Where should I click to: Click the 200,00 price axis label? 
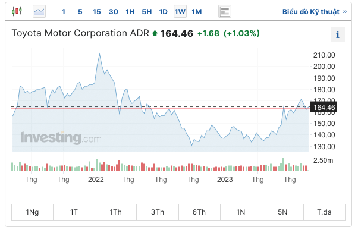click(x=324, y=67)
